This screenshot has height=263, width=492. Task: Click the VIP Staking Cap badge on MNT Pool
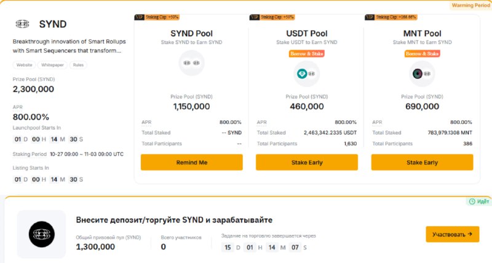click(x=391, y=17)
